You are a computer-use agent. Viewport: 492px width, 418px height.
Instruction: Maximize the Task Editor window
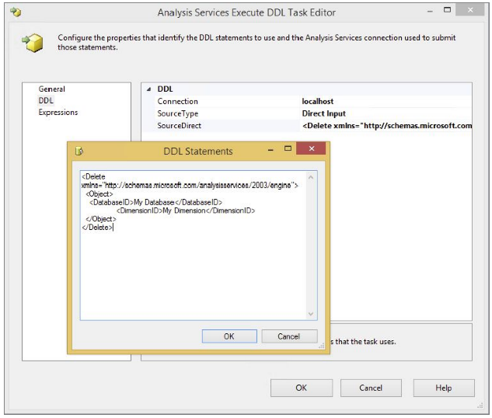[x=447, y=11]
